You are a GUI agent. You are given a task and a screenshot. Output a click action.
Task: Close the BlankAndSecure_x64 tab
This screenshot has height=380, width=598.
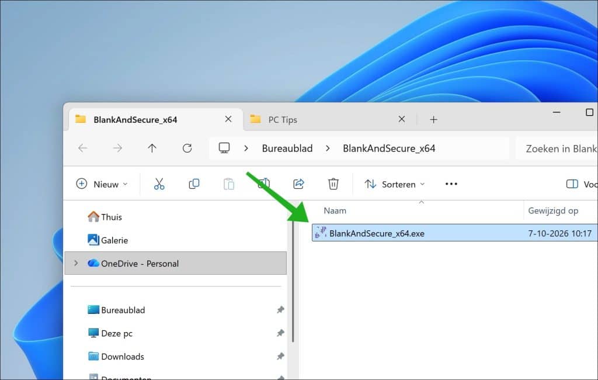[x=228, y=119]
